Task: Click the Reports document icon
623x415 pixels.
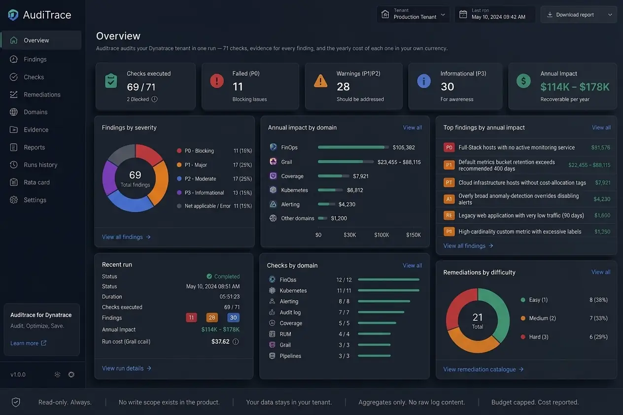Action: pos(14,147)
